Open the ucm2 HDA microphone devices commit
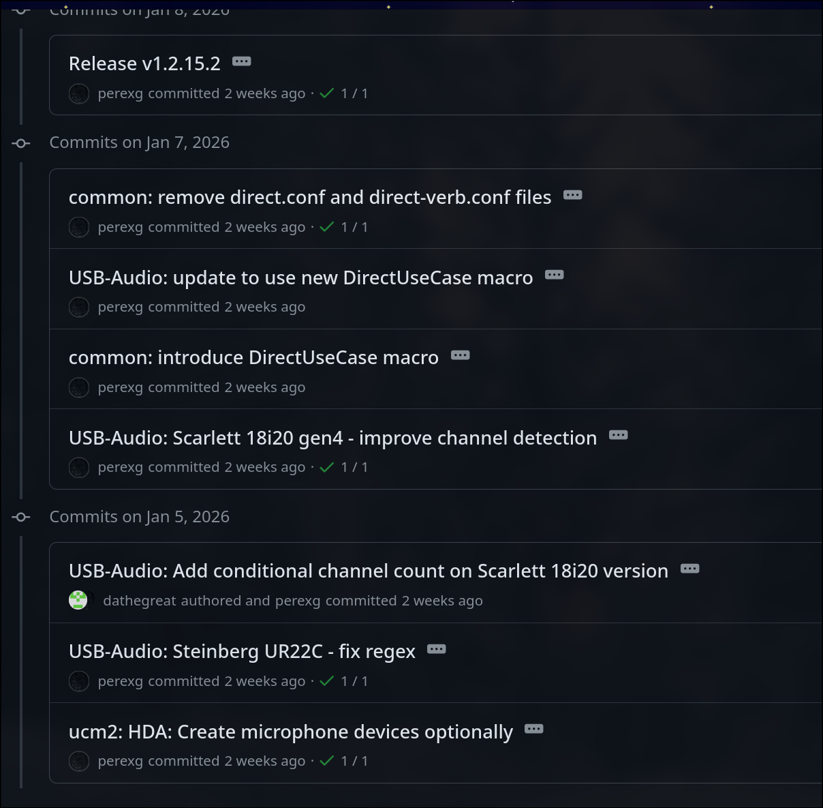The height and width of the screenshot is (808, 823). point(290,732)
